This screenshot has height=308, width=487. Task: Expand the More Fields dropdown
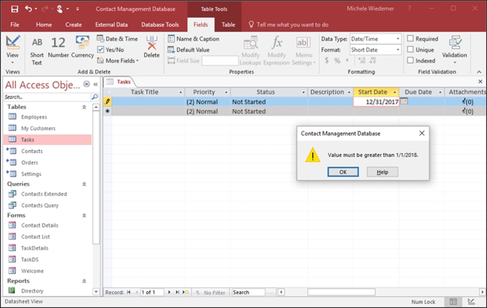pos(118,61)
